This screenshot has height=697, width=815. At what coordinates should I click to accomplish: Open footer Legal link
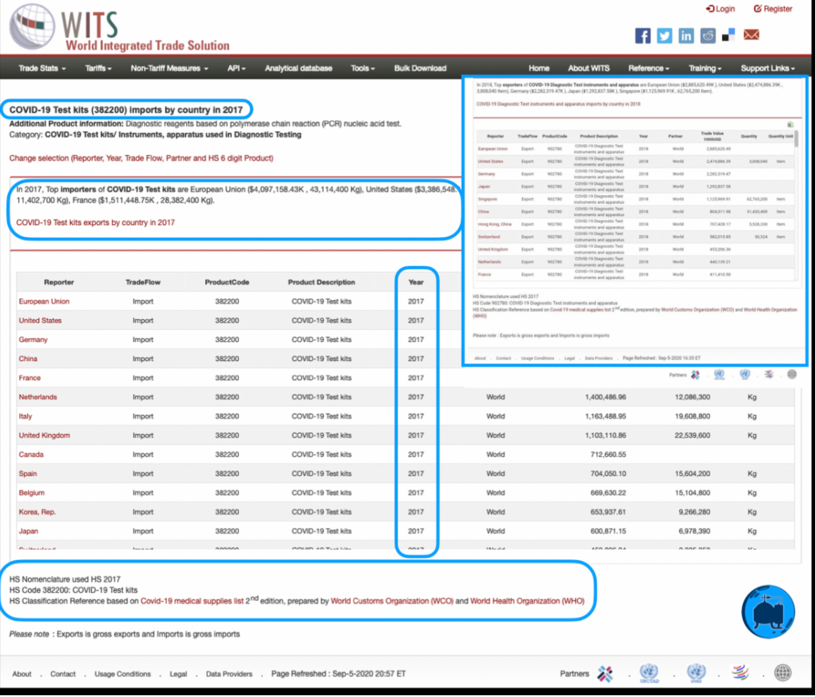178,674
